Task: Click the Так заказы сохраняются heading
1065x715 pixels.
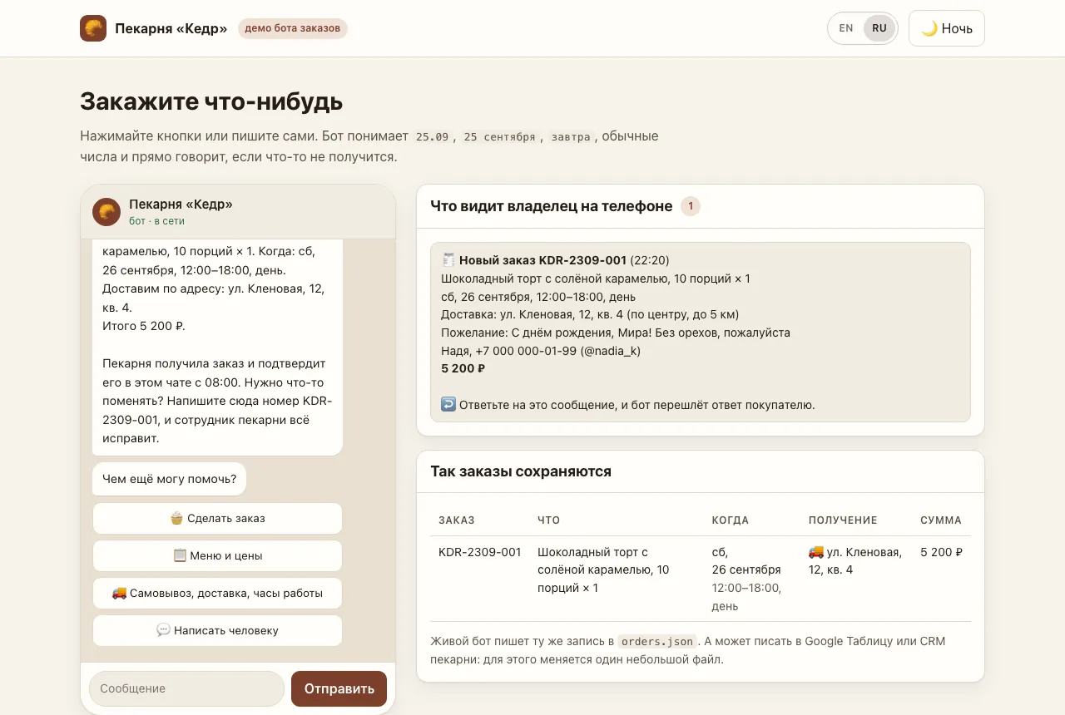Action: coord(521,471)
